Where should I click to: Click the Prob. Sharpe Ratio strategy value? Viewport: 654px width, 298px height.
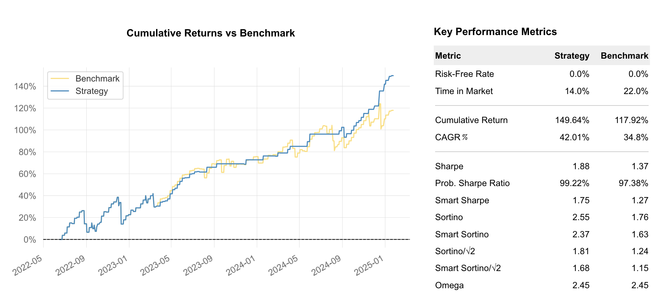[574, 183]
